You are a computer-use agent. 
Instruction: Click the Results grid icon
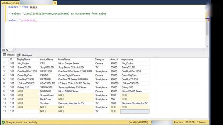tap(5, 55)
